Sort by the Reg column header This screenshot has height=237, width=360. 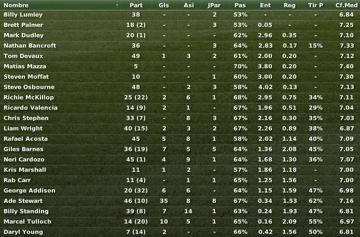point(289,5)
